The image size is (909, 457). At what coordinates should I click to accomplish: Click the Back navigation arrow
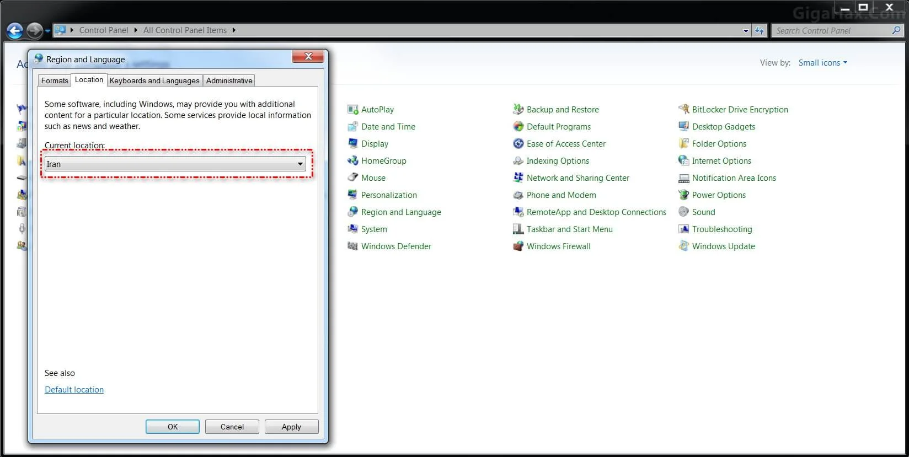15,31
